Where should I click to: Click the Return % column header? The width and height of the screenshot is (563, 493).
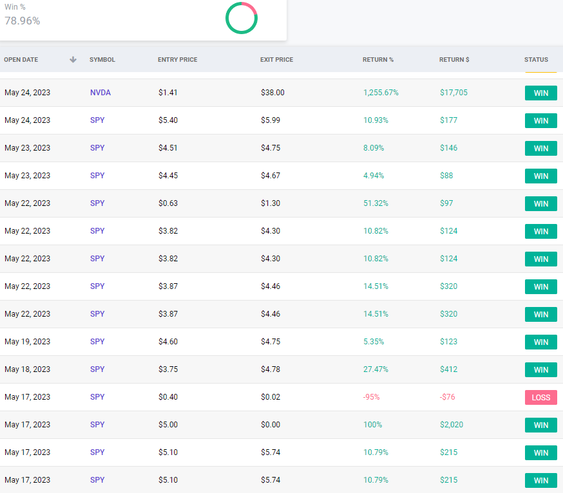[378, 60]
